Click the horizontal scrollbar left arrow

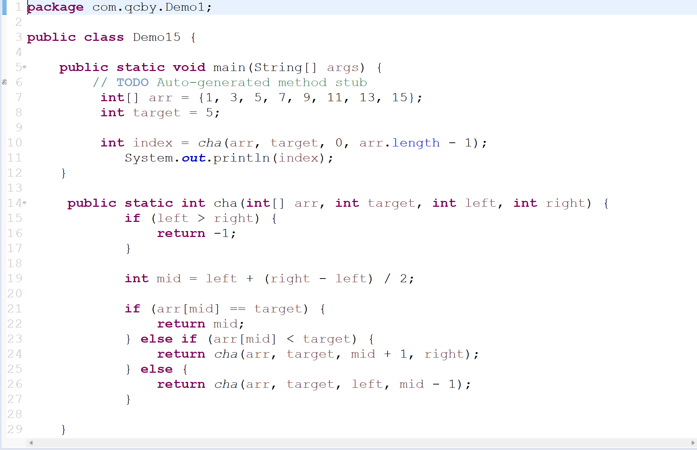pyautogui.click(x=31, y=443)
